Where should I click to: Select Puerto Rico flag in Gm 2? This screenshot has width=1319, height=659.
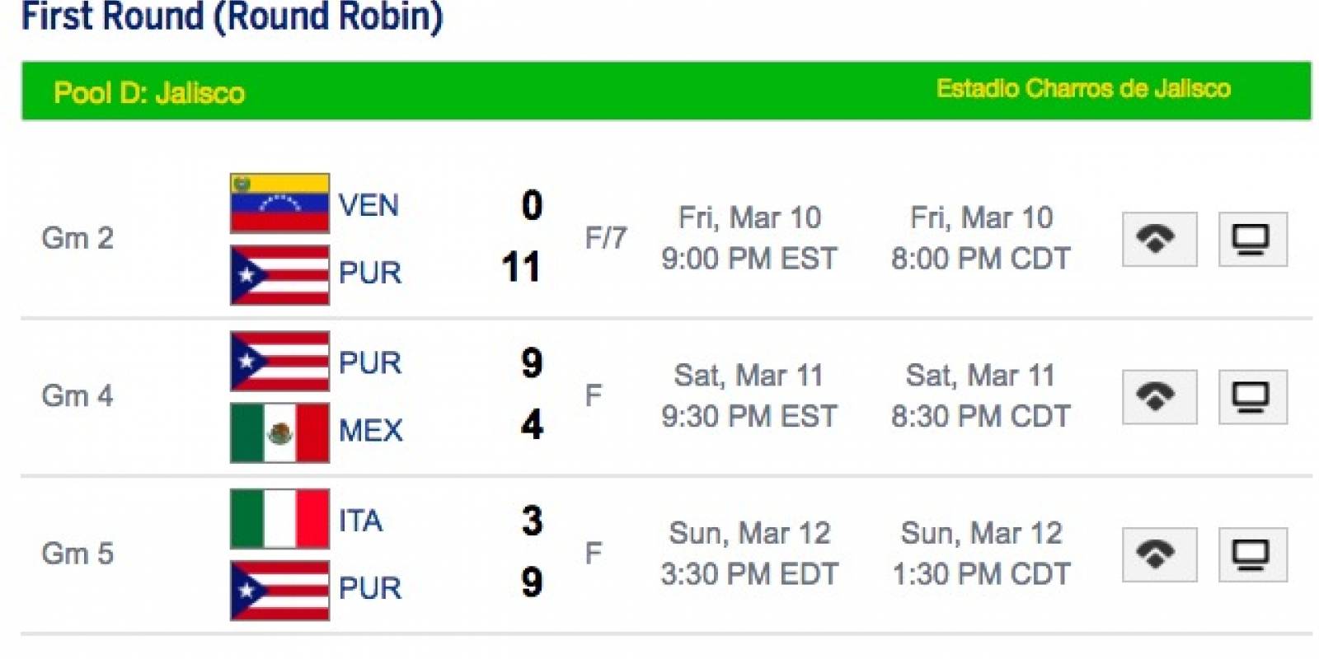pyautogui.click(x=279, y=275)
